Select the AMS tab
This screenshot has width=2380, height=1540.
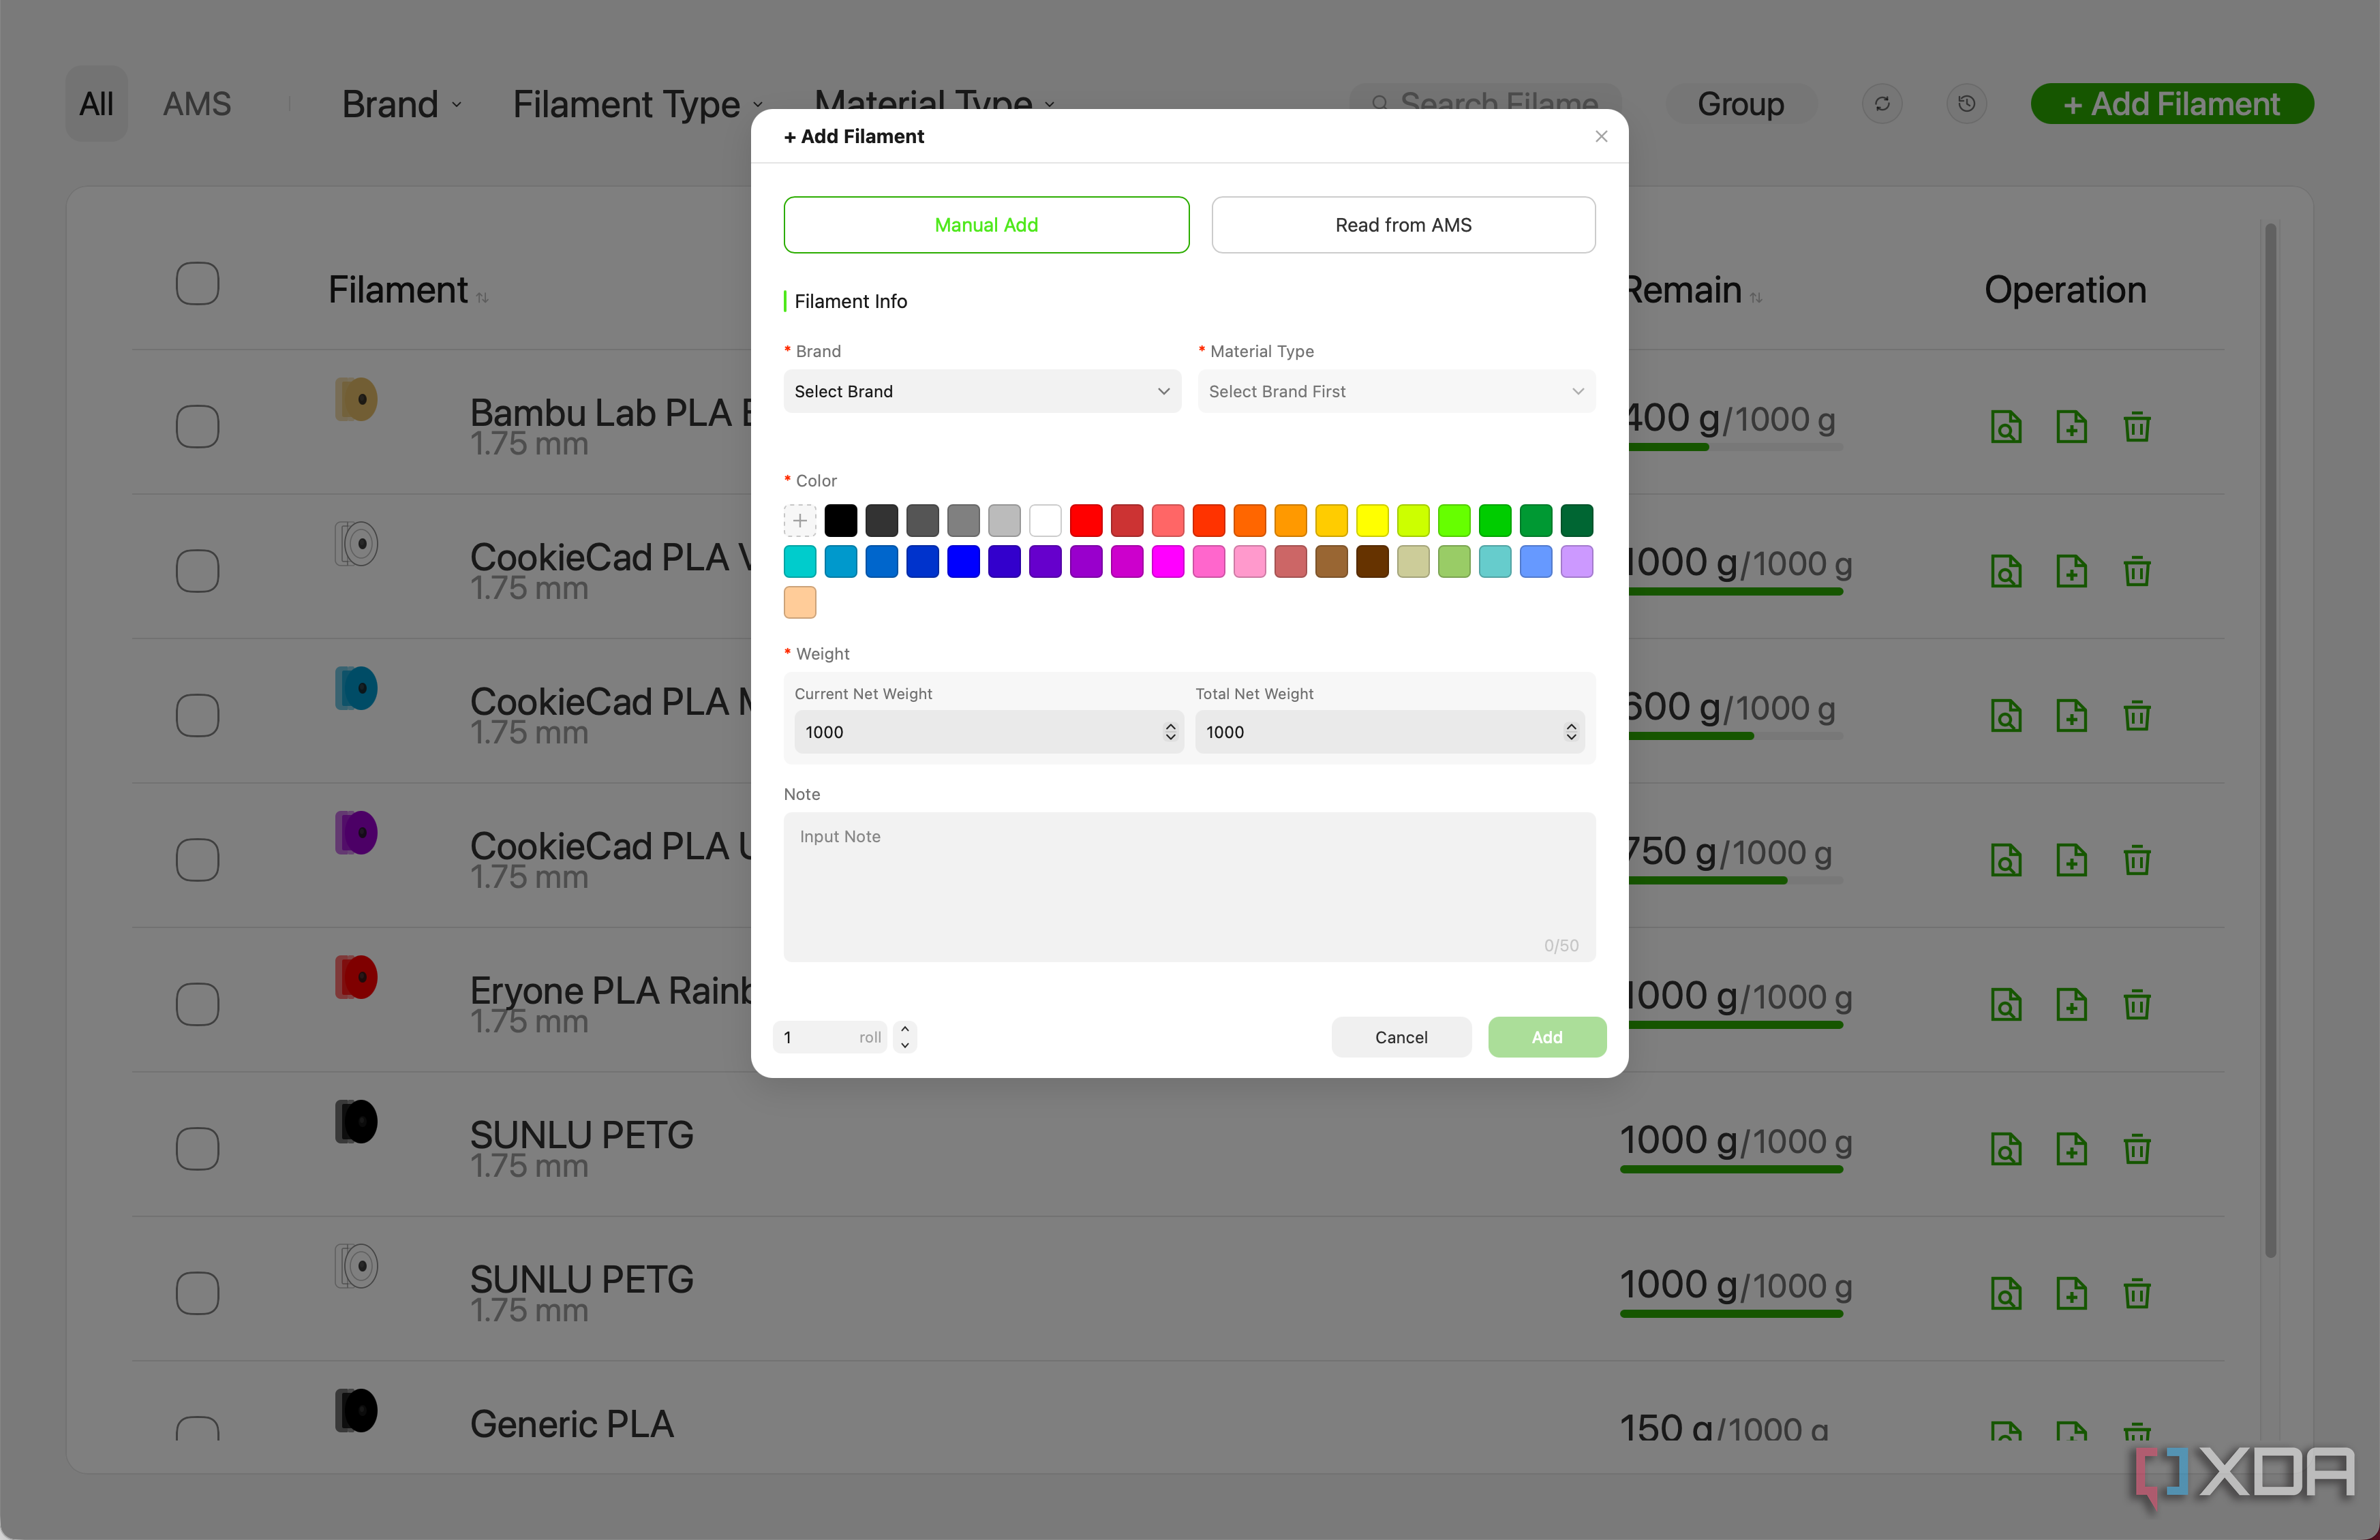point(197,104)
